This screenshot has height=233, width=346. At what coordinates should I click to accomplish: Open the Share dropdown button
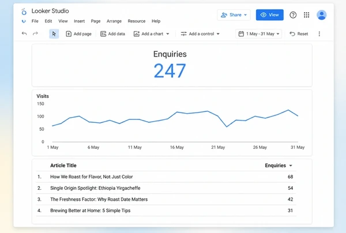tap(234, 15)
